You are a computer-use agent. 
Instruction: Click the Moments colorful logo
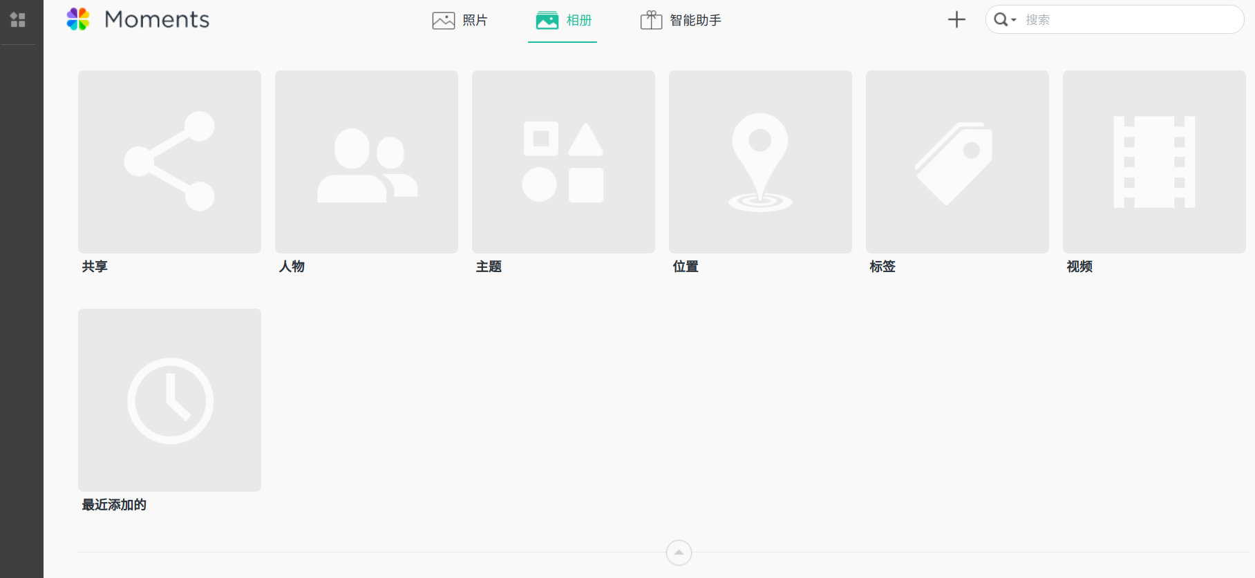point(78,19)
